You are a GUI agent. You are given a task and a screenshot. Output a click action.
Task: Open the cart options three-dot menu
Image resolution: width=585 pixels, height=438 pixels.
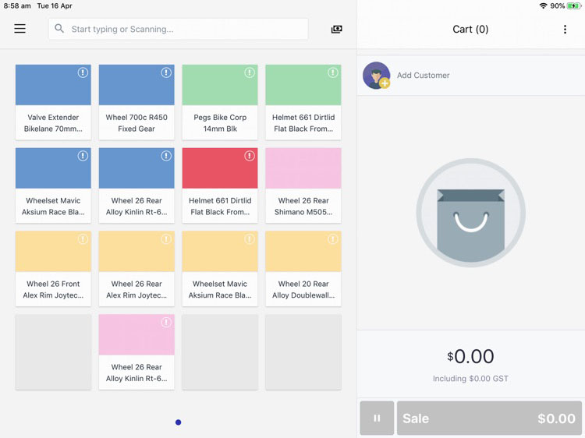[565, 30]
